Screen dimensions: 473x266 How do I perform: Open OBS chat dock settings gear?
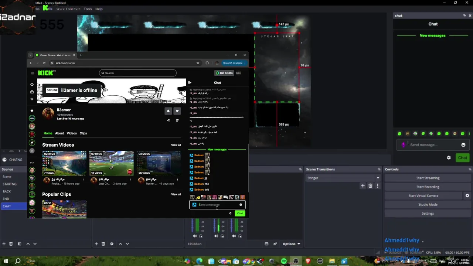tap(449, 158)
